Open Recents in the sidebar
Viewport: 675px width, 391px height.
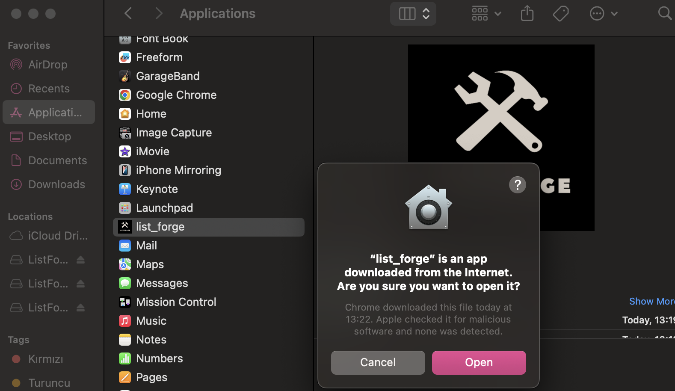49,89
